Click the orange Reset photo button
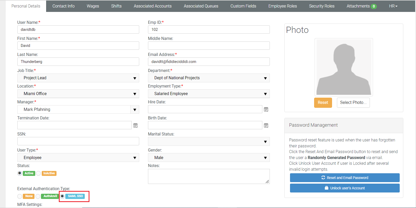The height and width of the screenshot is (208, 416). 323,103
